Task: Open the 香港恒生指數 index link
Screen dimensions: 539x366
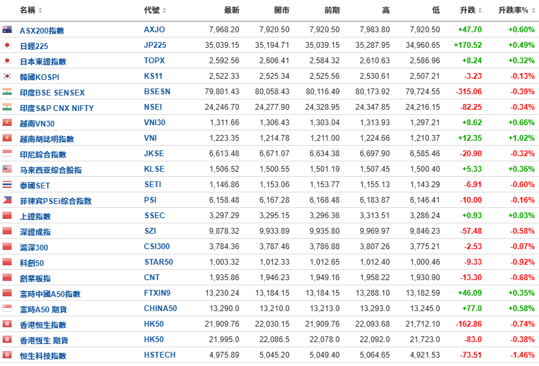Action: [43, 325]
